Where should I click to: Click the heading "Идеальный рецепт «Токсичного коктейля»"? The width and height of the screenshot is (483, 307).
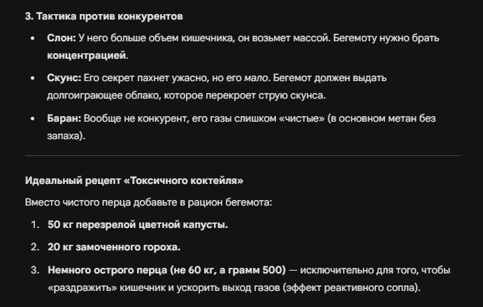tap(134, 180)
